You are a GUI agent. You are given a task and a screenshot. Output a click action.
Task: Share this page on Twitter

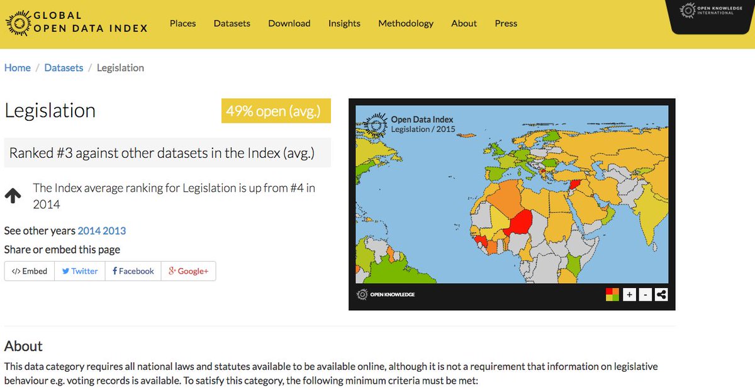[x=80, y=271]
